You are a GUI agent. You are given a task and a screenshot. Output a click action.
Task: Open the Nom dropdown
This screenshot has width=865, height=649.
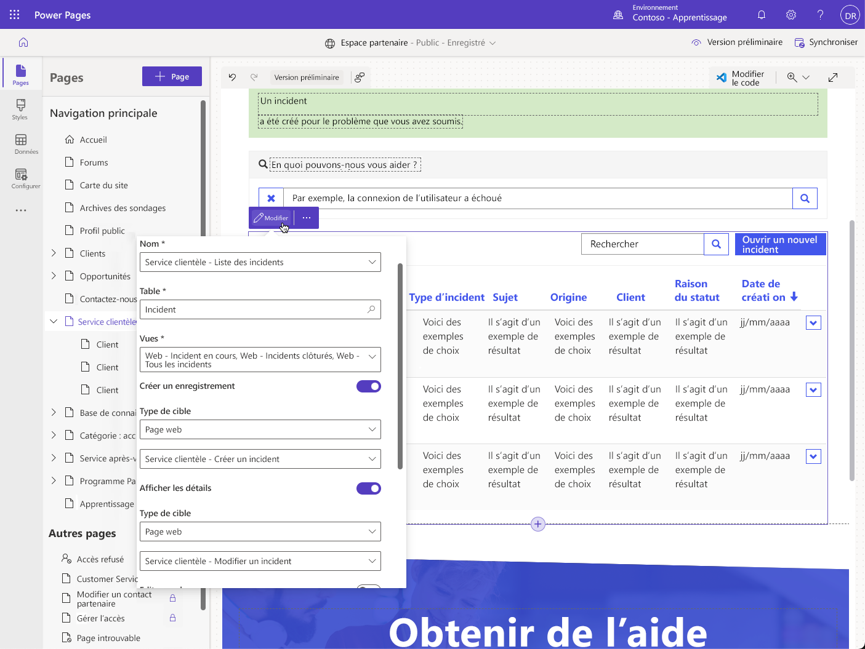click(x=260, y=262)
